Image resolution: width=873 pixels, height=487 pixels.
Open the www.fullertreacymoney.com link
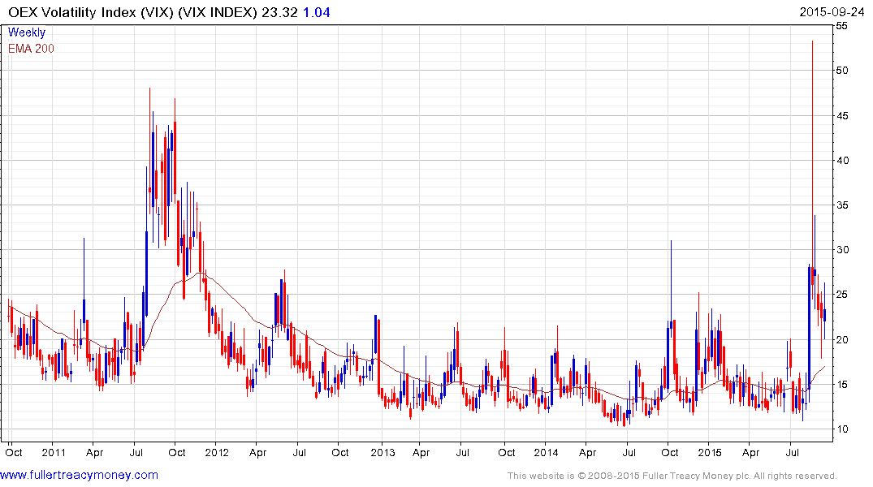79,475
